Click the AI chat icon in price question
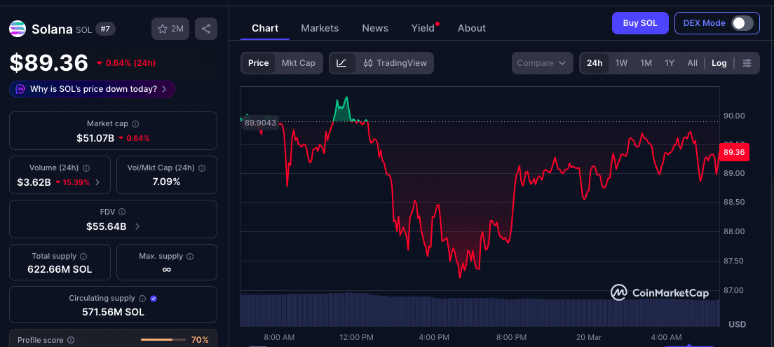 tap(20, 89)
